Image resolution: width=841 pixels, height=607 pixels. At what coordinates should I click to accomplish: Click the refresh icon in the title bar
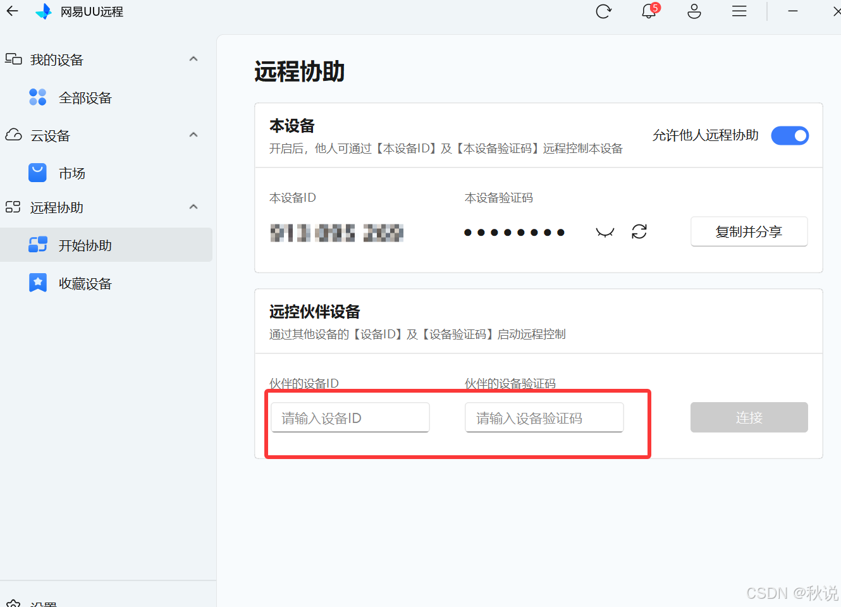point(603,11)
